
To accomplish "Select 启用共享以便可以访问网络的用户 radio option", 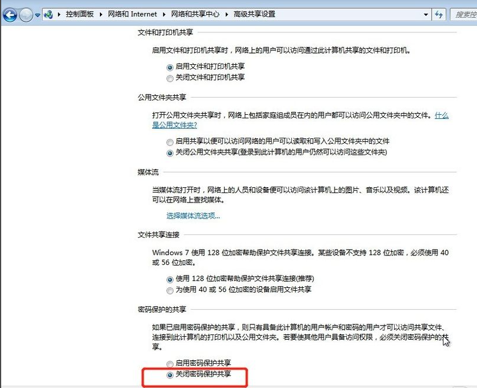I will [170, 142].
